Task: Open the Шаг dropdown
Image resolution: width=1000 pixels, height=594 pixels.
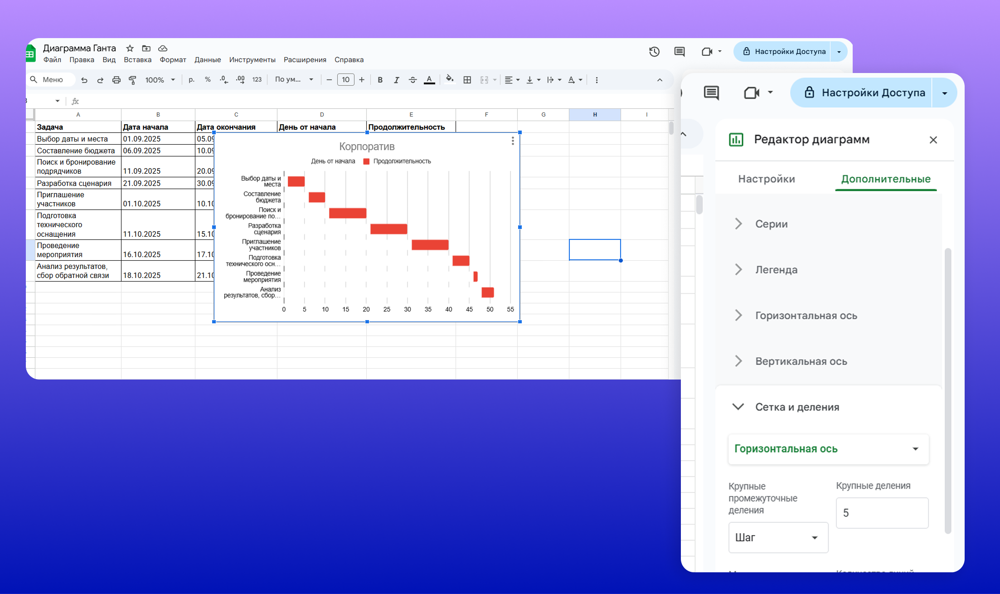Action: pyautogui.click(x=778, y=537)
